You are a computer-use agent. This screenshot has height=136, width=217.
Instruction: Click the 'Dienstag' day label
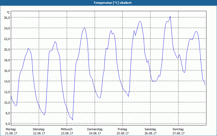[39, 129]
